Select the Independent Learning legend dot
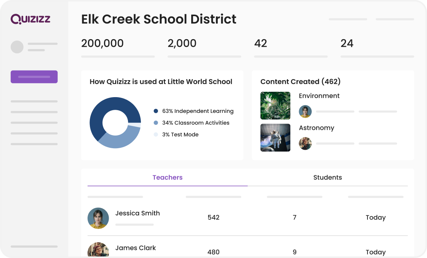 click(156, 111)
